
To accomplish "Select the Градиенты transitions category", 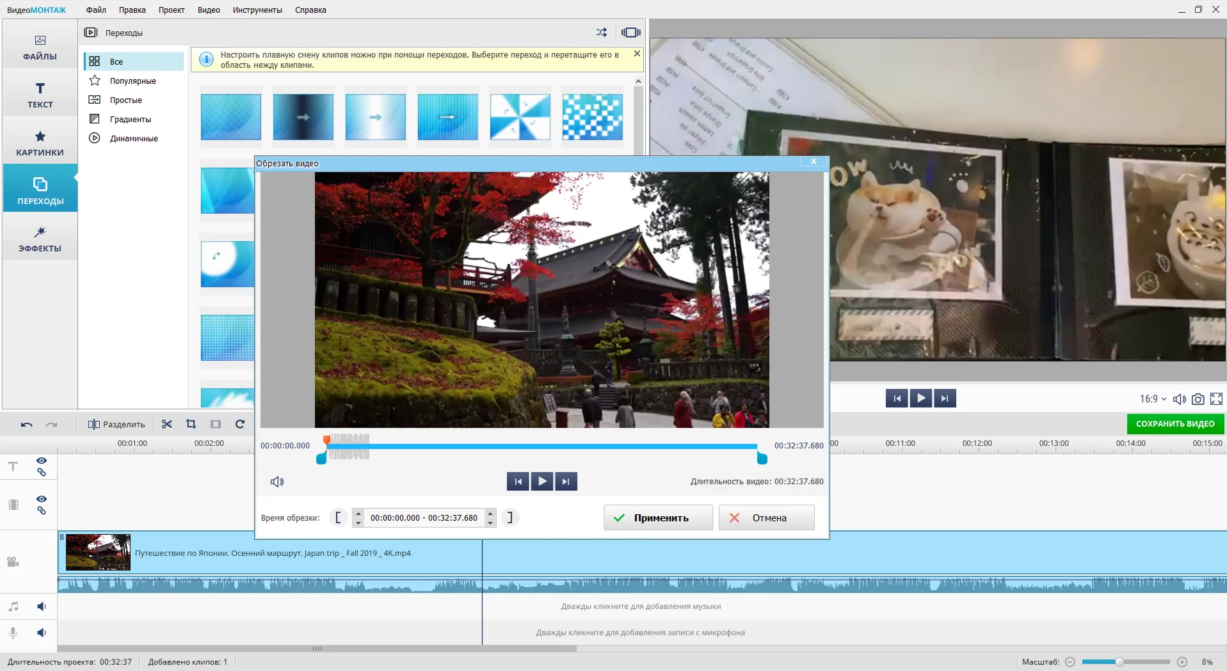I will point(130,119).
